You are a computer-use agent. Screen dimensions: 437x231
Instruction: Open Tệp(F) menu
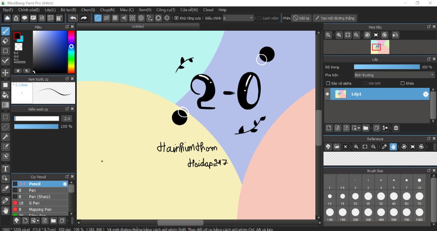(x=8, y=10)
